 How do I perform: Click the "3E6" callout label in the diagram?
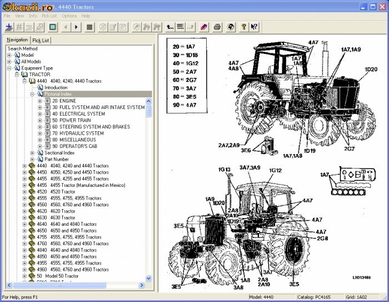[x=246, y=150]
